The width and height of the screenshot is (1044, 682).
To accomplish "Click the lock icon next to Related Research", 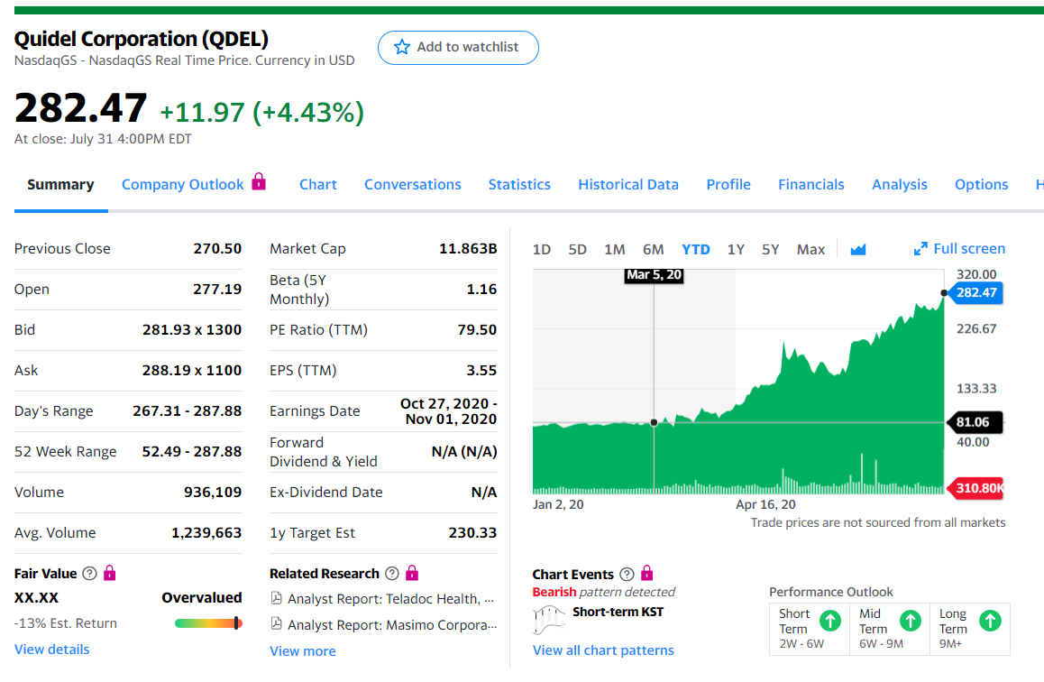I will coord(412,573).
